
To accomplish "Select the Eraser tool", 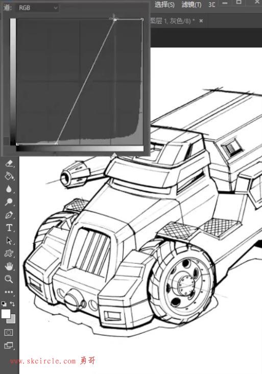I will [9, 164].
